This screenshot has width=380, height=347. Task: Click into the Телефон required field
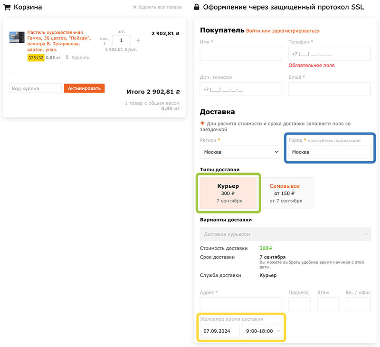click(329, 54)
